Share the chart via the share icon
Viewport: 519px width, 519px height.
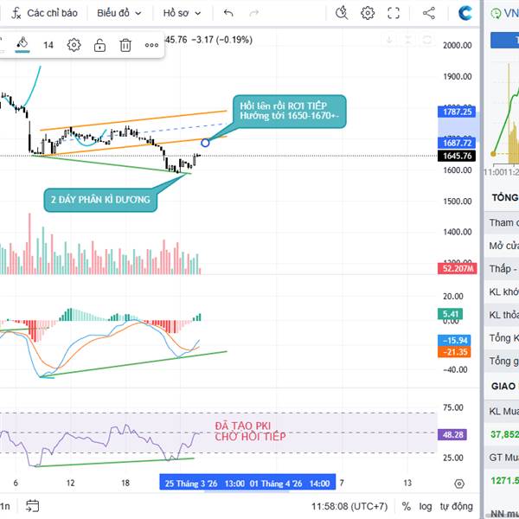(x=429, y=13)
